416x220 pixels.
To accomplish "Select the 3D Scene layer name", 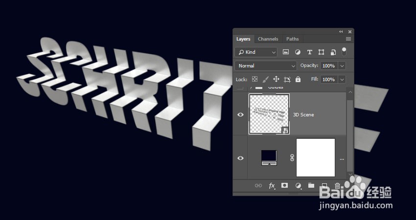I will point(303,115).
